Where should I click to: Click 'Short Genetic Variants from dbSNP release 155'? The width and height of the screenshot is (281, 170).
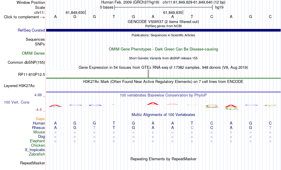tap(163, 58)
